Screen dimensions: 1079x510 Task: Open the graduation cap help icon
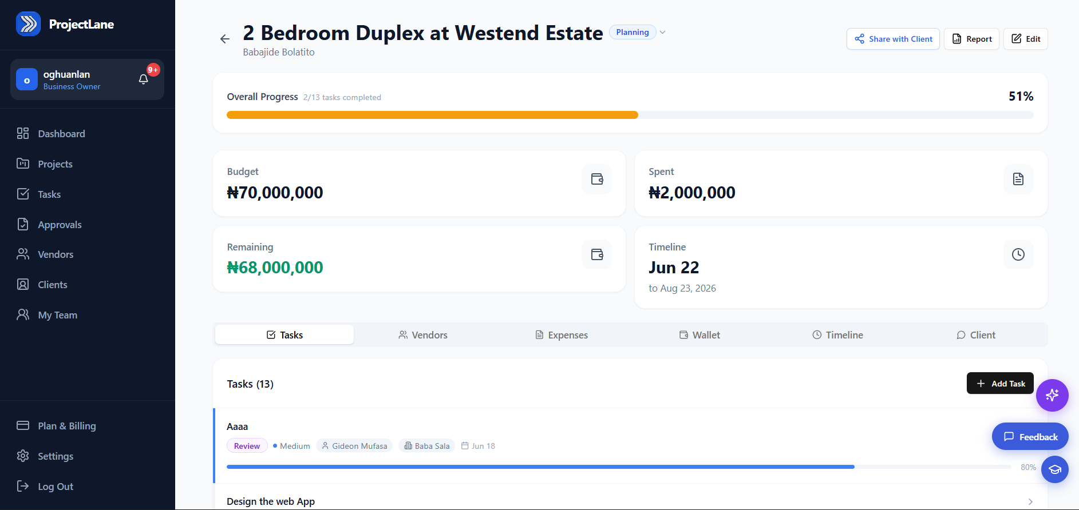(x=1055, y=469)
